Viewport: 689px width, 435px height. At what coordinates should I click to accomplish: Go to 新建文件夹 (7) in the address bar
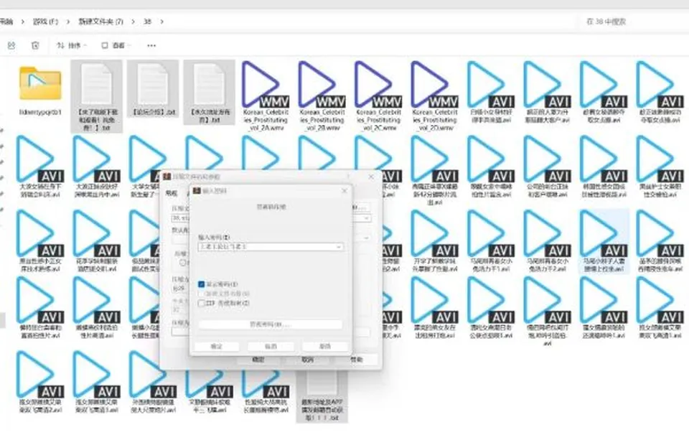pyautogui.click(x=100, y=22)
